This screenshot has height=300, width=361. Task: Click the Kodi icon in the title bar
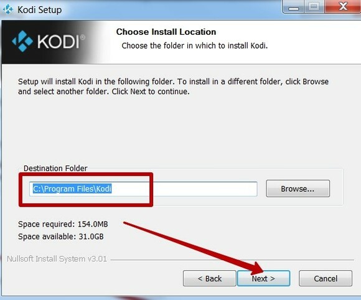pyautogui.click(x=8, y=9)
